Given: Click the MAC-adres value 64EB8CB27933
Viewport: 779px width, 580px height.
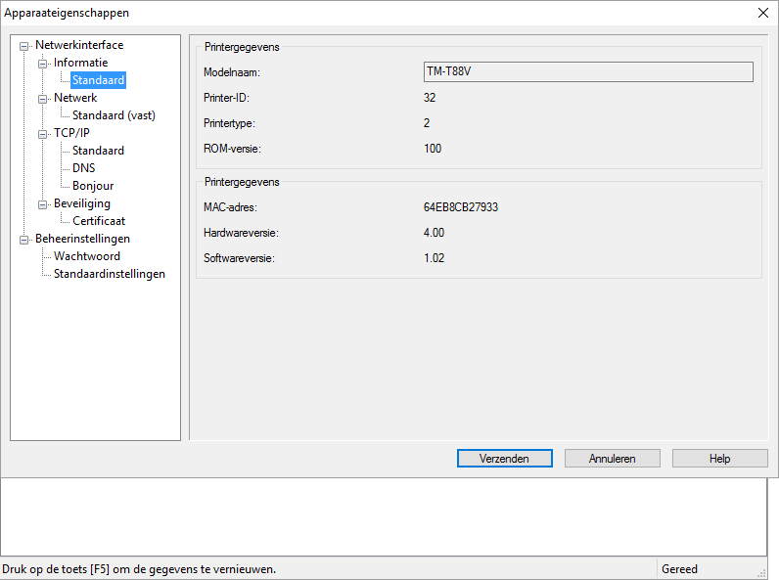Looking at the screenshot, I should [461, 207].
